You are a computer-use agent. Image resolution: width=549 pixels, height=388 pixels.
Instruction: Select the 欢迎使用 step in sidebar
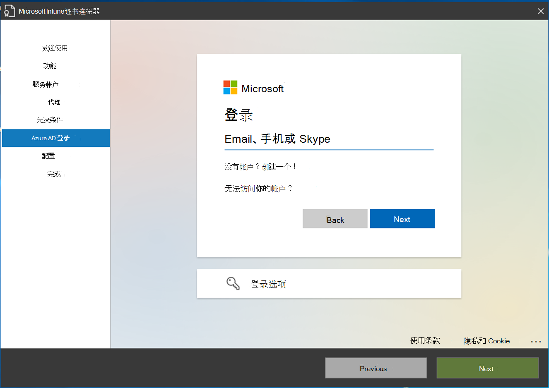[x=55, y=48]
